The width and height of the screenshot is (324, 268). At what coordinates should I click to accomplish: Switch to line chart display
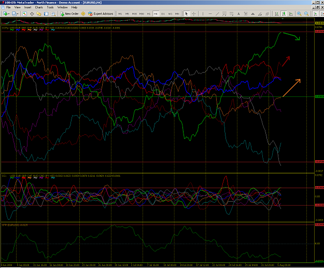[x=291, y=13]
